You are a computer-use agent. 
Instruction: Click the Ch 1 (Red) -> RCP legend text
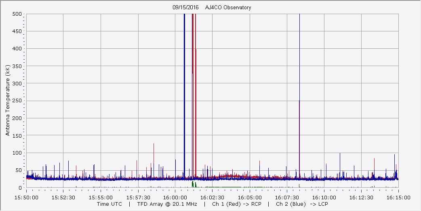237,204
